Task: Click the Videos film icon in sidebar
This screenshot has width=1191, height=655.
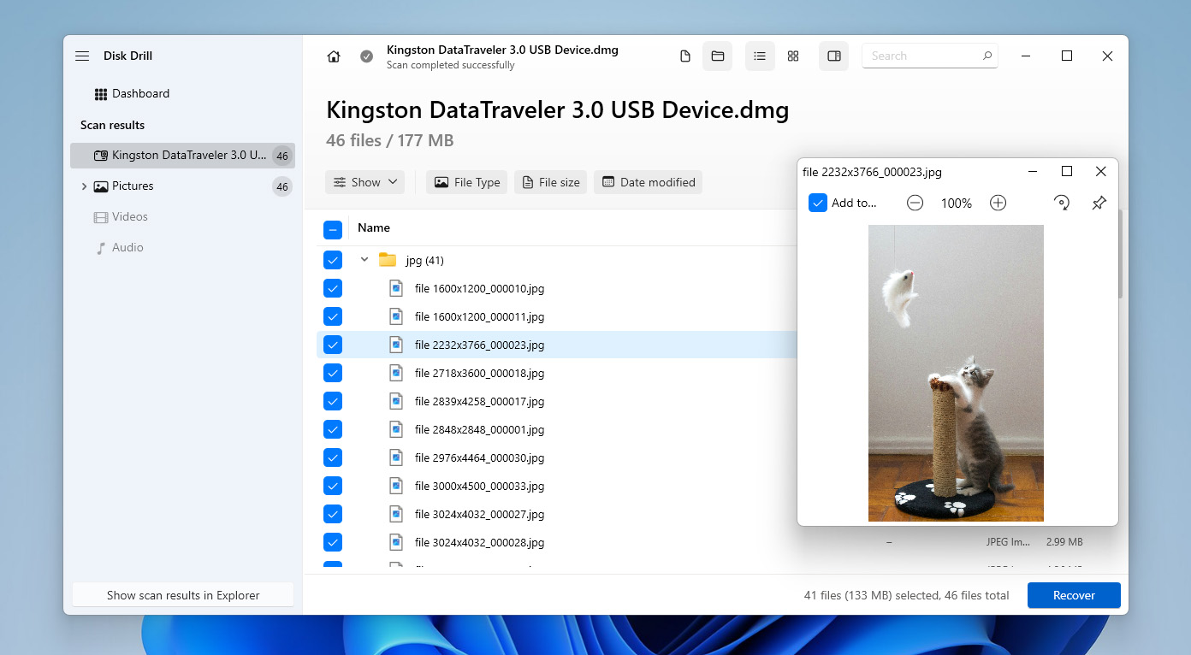Action: (100, 217)
